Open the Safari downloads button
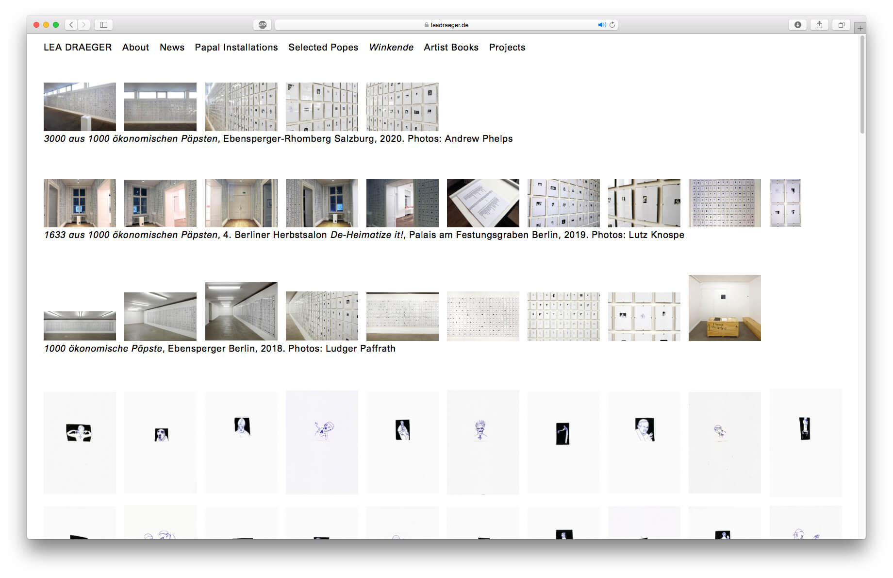The height and width of the screenshot is (578, 893). pos(797,25)
